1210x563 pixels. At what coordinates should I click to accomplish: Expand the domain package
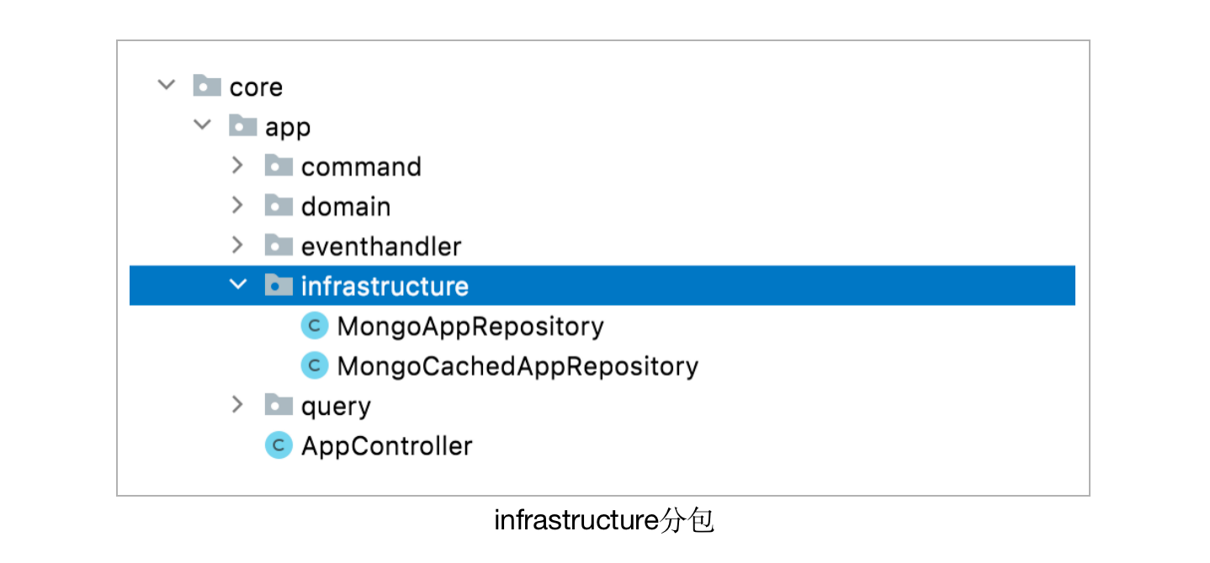click(238, 205)
